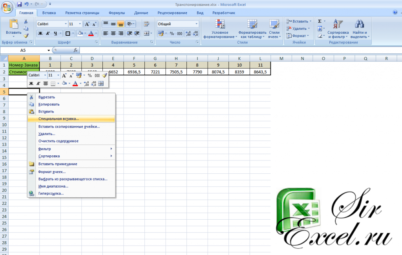402x255 pixels.
Task: Toggle underline (Ч) in the ribbon
Action: (55, 33)
